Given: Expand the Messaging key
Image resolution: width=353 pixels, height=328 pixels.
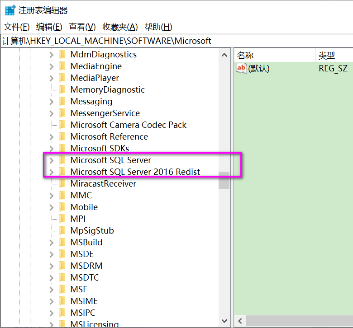Looking at the screenshot, I should 52,102.
